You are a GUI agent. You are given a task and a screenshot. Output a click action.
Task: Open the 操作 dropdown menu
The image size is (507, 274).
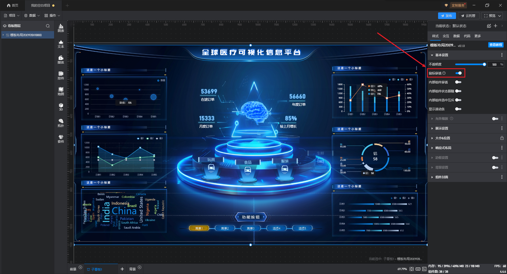click(52, 16)
